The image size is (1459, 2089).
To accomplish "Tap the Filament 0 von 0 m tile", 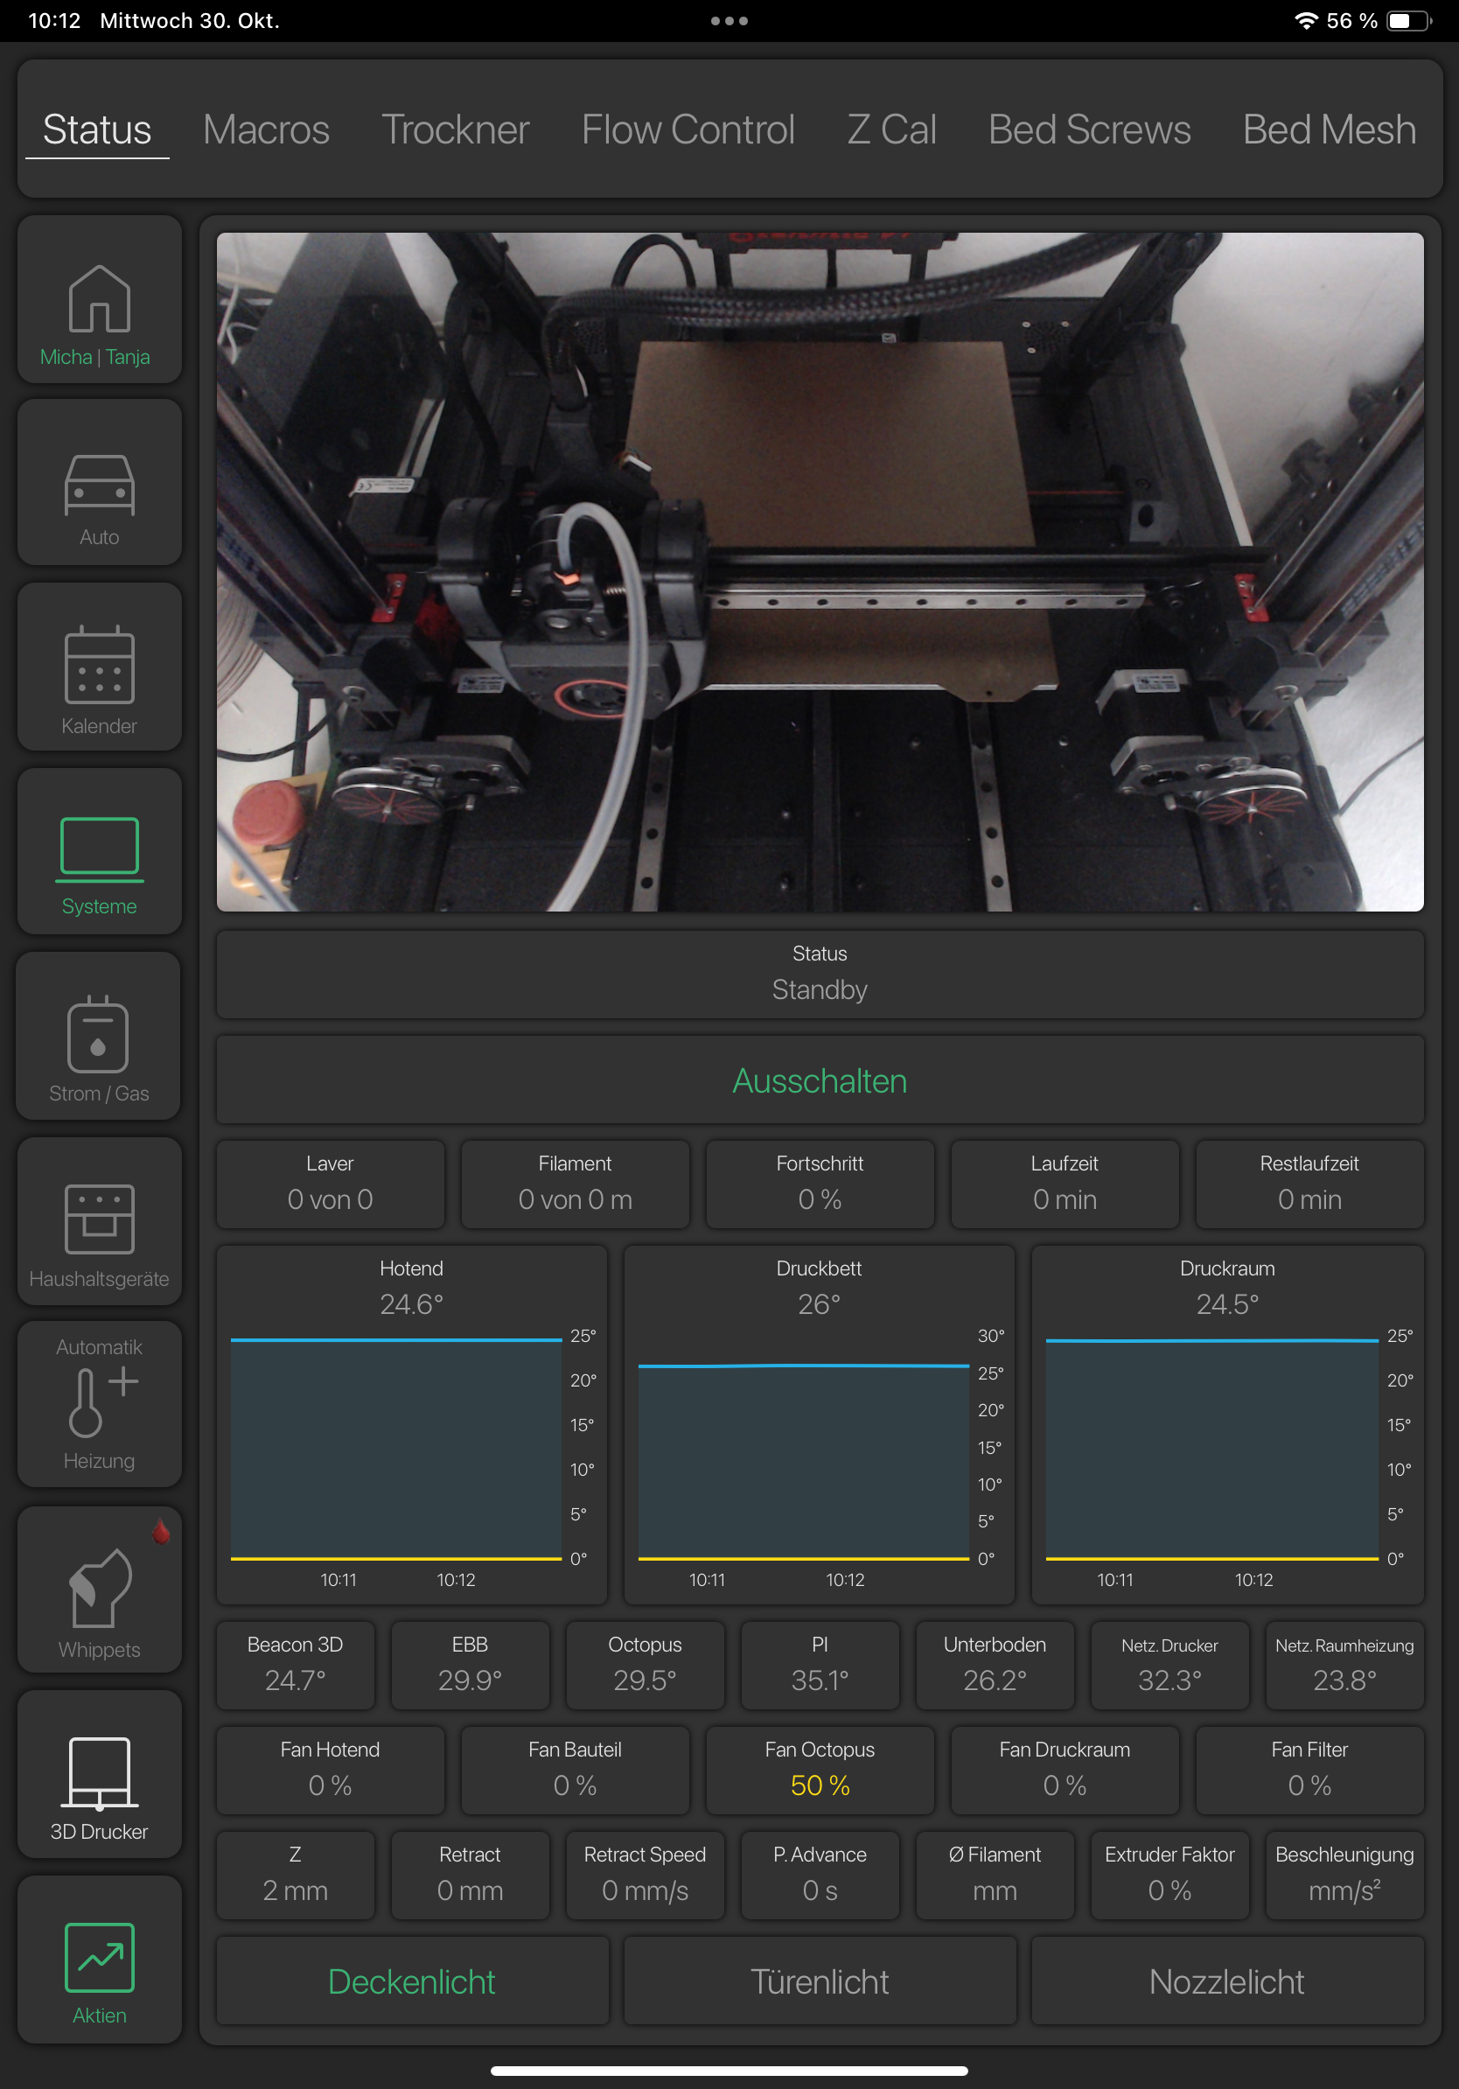I will coord(575,1184).
